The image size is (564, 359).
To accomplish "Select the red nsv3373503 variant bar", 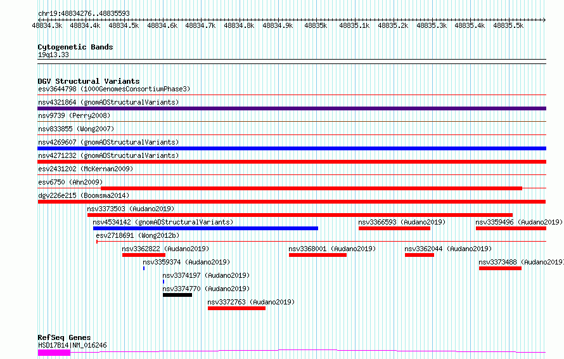I will pyautogui.click(x=300, y=215).
